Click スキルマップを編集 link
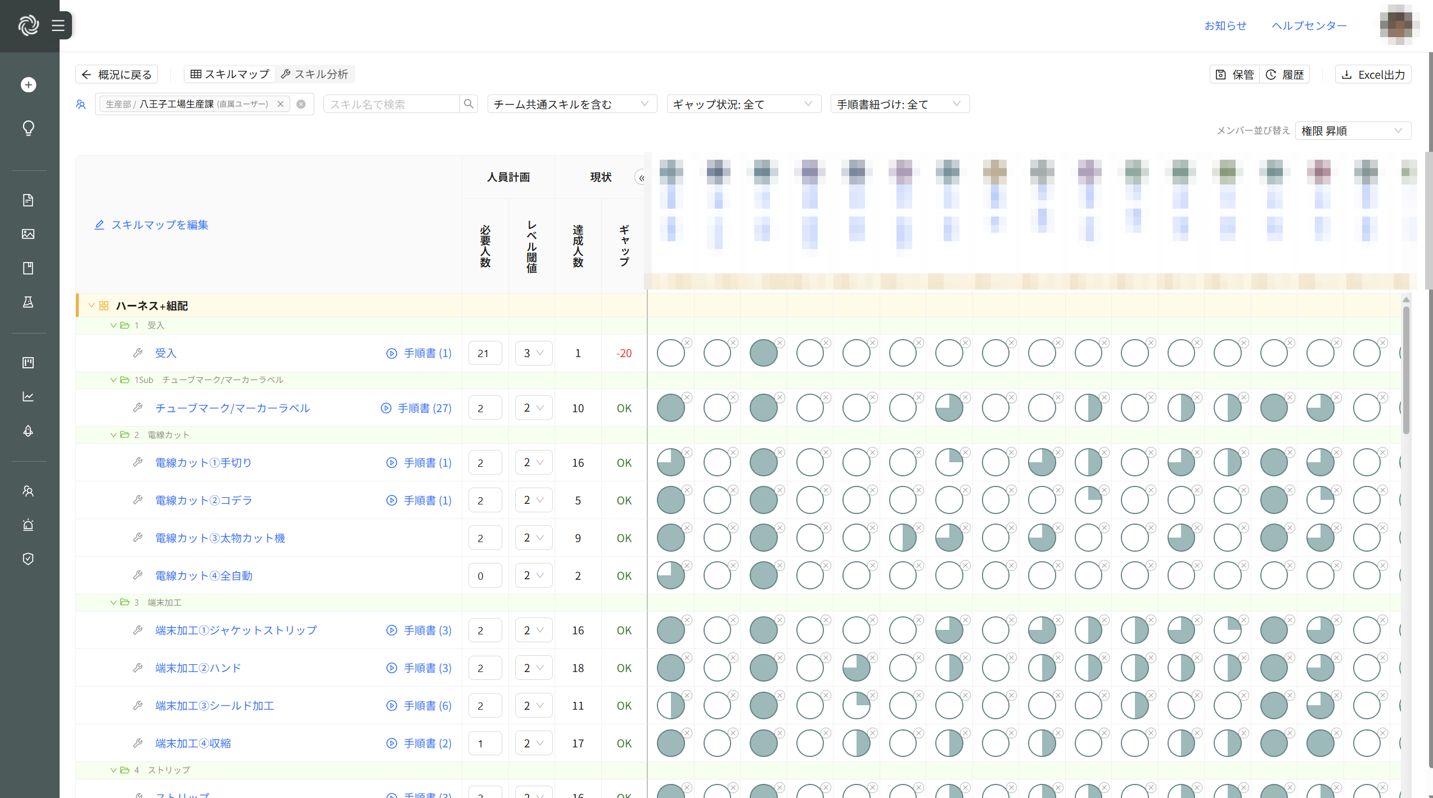The width and height of the screenshot is (1433, 798). tap(151, 225)
